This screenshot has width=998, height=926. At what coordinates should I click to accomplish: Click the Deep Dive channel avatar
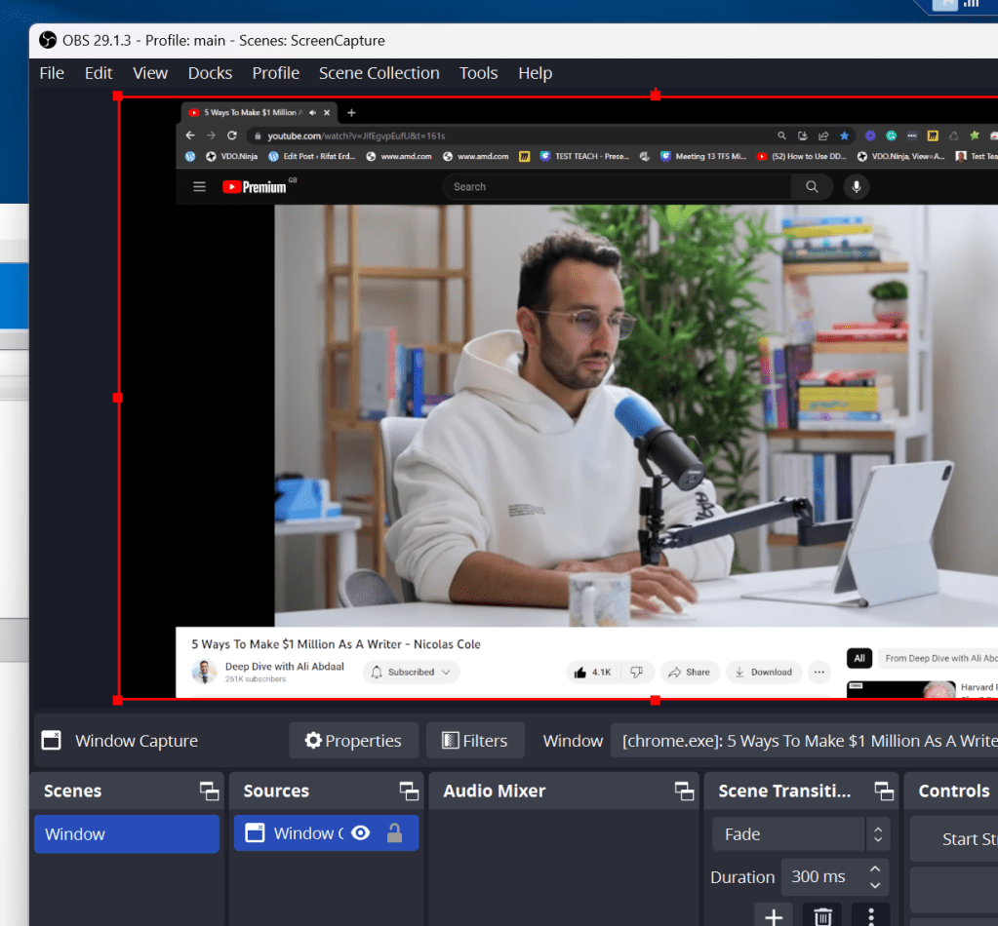(x=204, y=673)
